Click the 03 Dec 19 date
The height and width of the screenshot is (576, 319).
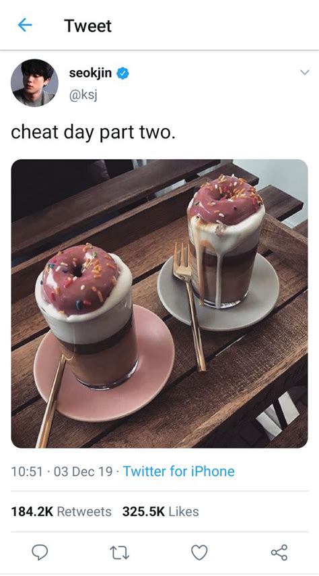coord(83,471)
